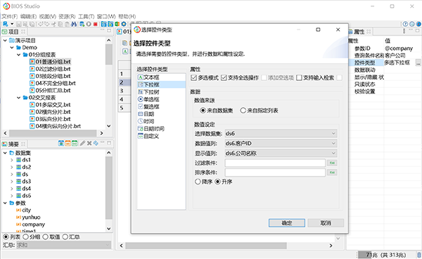
Task: Click the fx button beside 过滤条件 field
Action: pyautogui.click(x=332, y=163)
